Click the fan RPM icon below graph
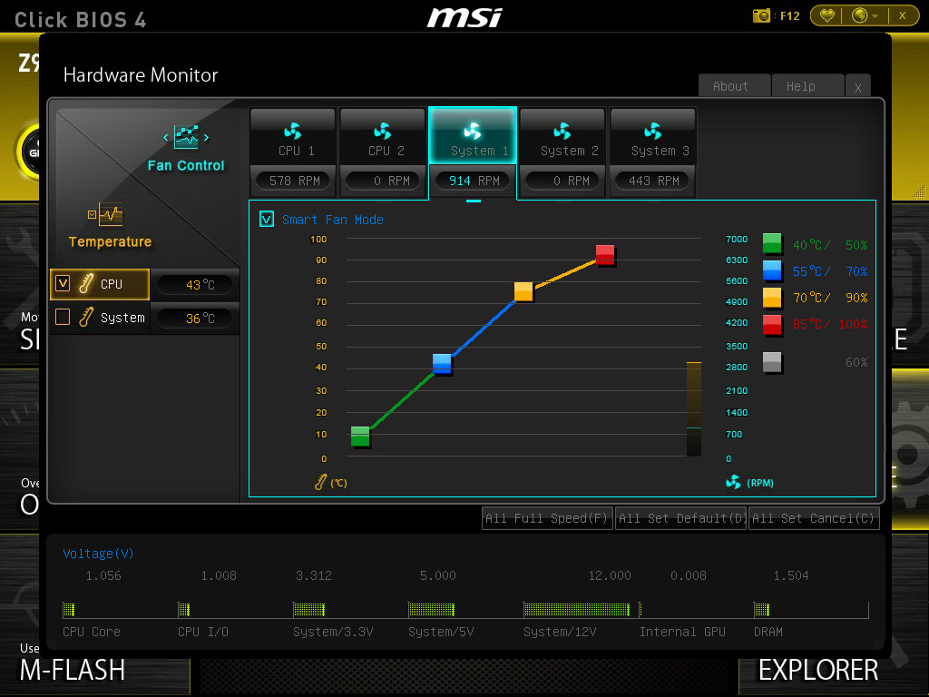Screen dimensions: 929x697 coord(733,482)
